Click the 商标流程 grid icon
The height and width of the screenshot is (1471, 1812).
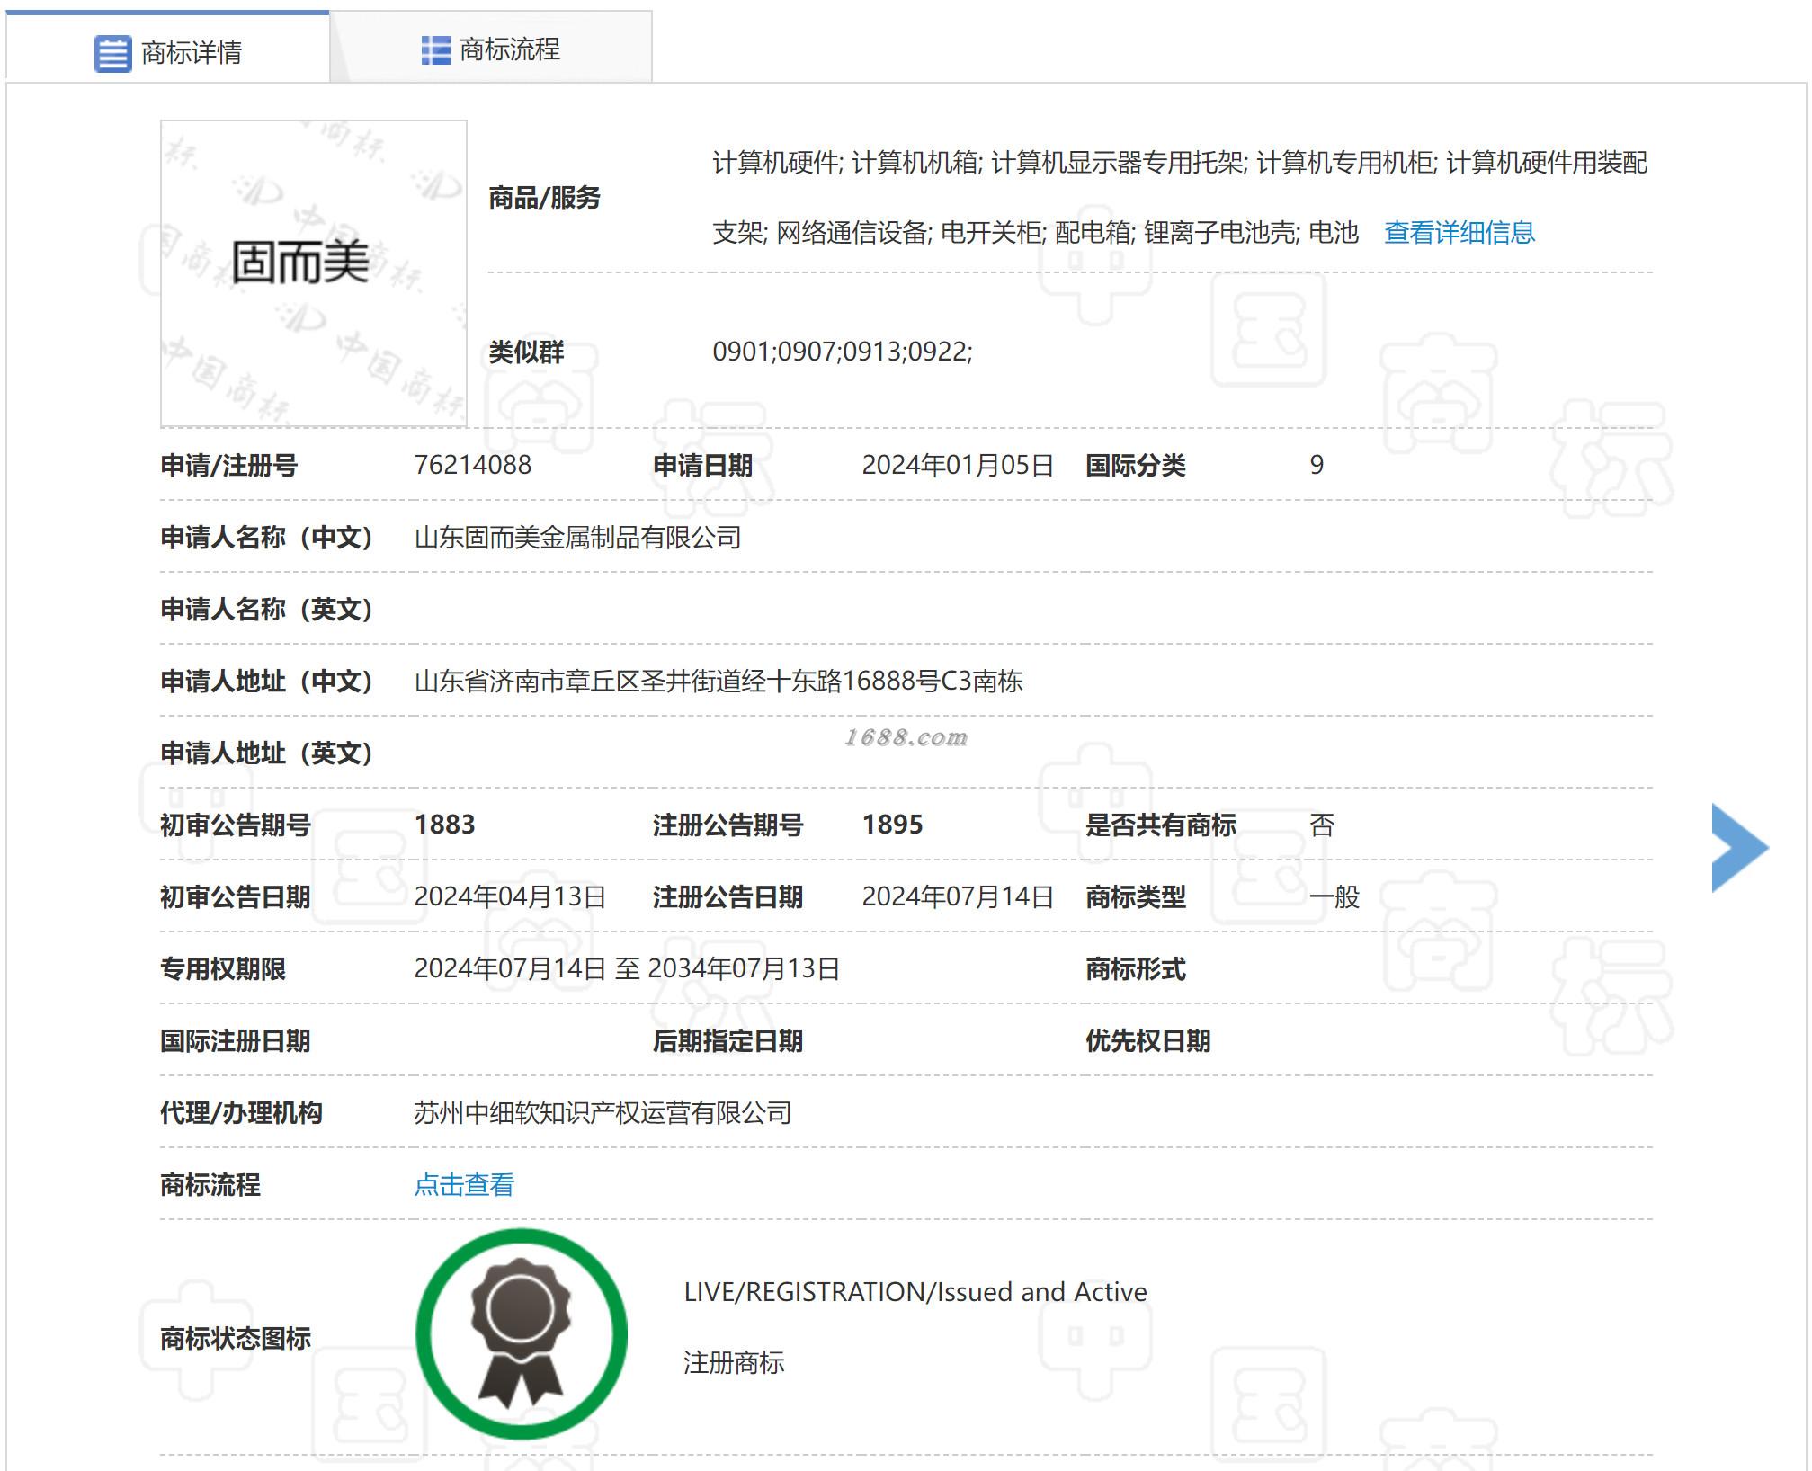[435, 50]
